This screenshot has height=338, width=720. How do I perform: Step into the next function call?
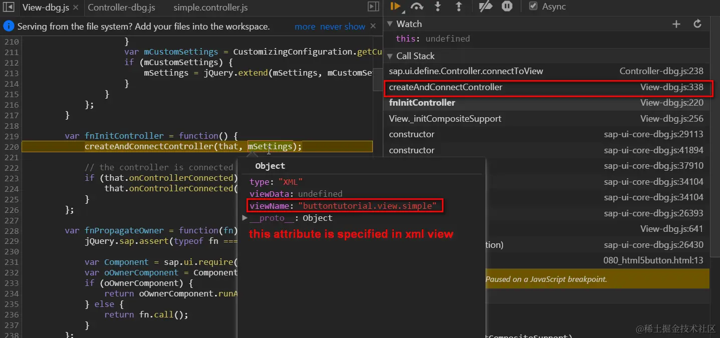point(438,7)
